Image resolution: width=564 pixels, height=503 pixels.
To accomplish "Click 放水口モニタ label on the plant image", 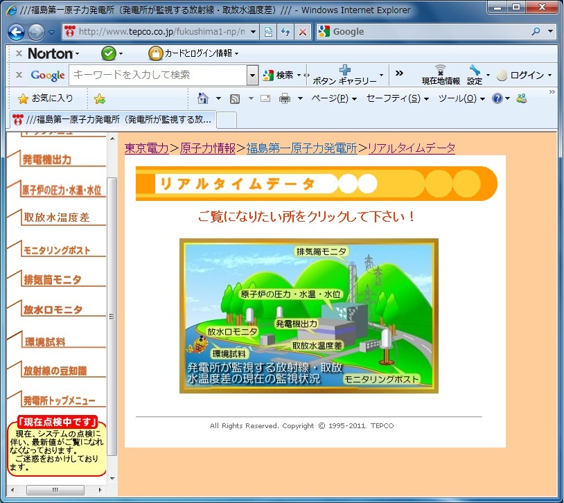I will tap(232, 331).
